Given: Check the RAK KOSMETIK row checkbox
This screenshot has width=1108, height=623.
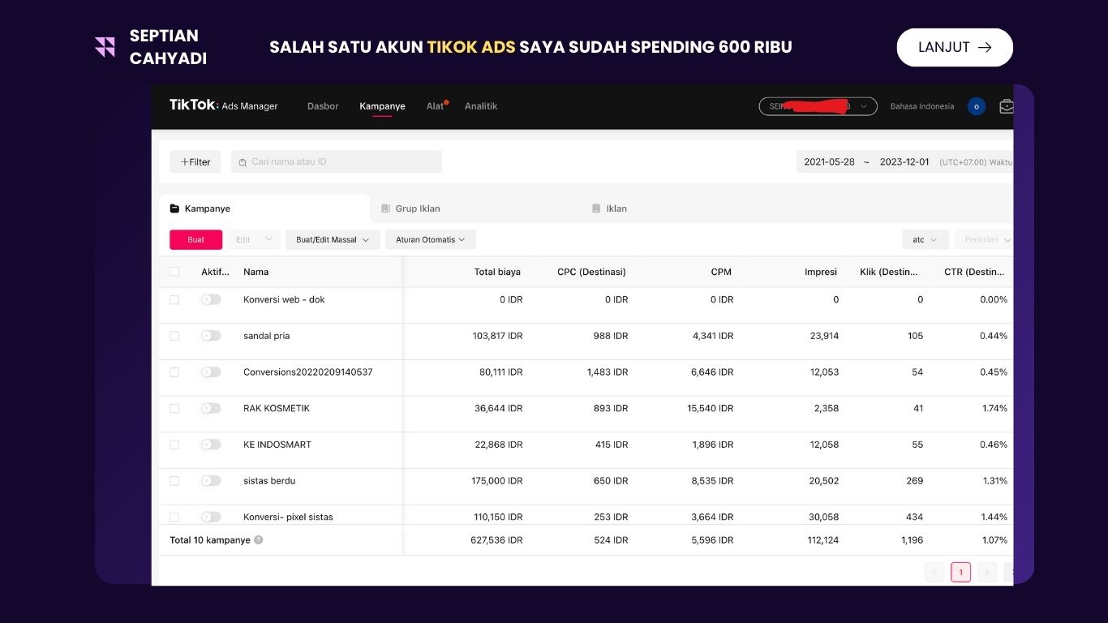Looking at the screenshot, I should point(174,408).
